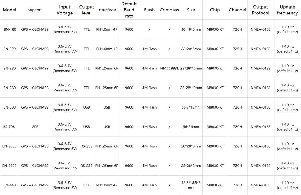
Task: Select the HMC5883L compass cell
Action: coord(169,69)
